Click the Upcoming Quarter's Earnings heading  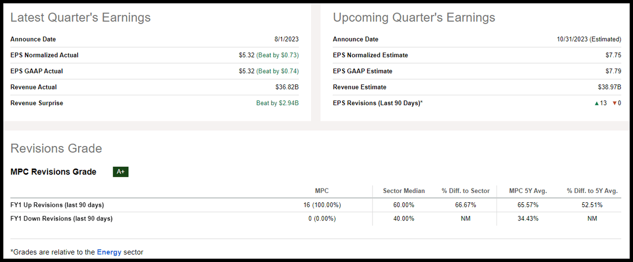414,18
